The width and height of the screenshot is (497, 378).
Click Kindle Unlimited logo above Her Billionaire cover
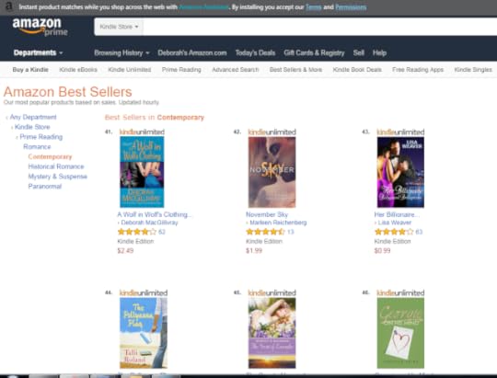tap(400, 132)
